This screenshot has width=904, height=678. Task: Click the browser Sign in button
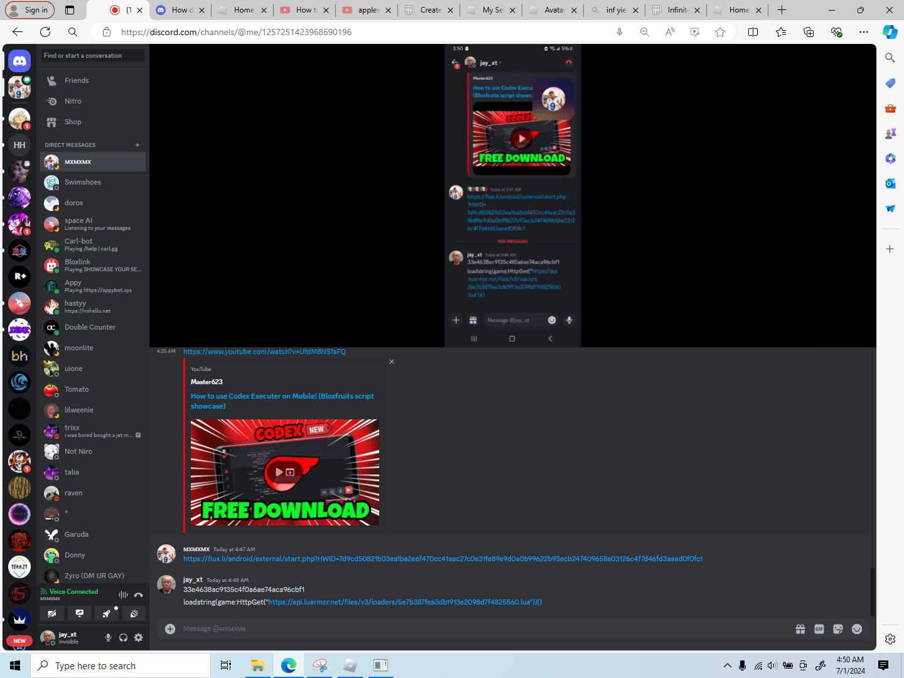coord(30,10)
